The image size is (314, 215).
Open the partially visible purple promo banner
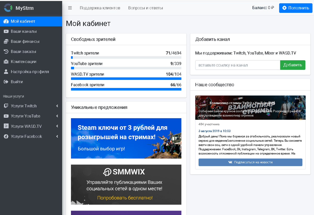coord(126,213)
